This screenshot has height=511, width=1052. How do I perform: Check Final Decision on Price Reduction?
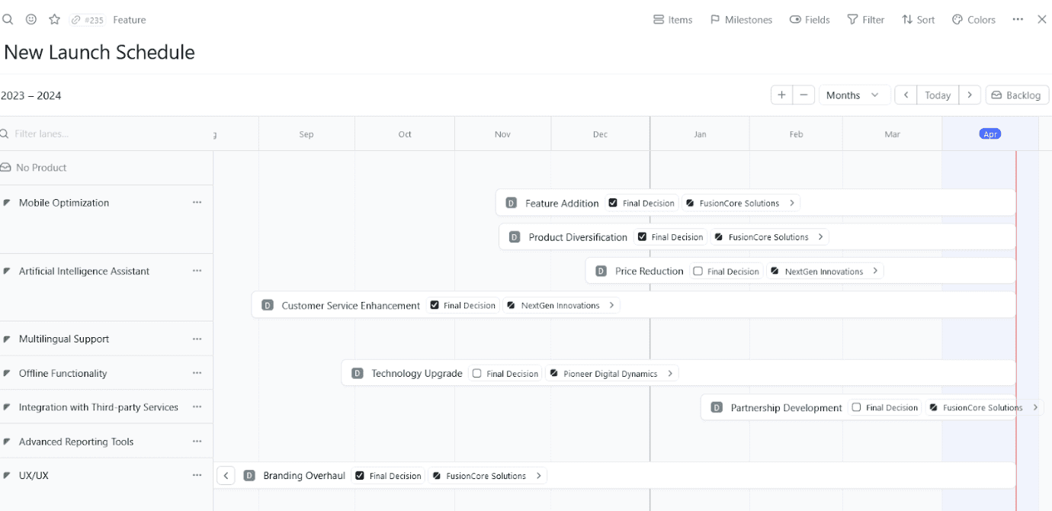click(x=698, y=272)
